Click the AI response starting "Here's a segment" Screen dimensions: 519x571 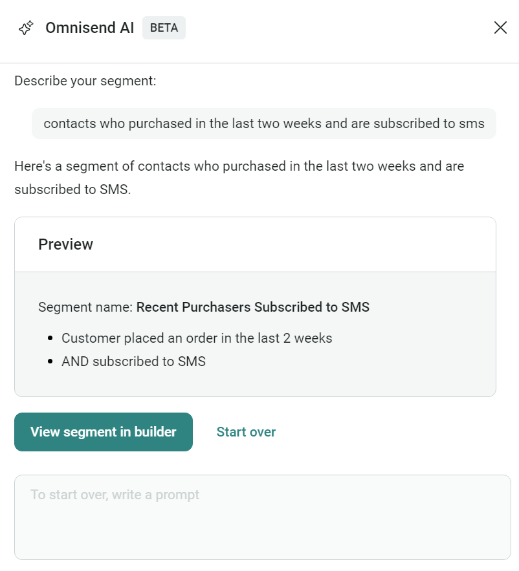(239, 166)
